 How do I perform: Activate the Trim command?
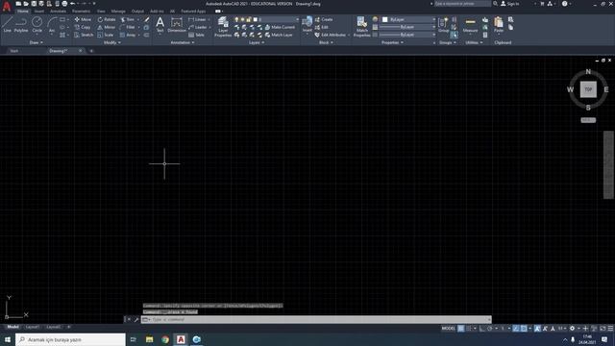(x=128, y=19)
